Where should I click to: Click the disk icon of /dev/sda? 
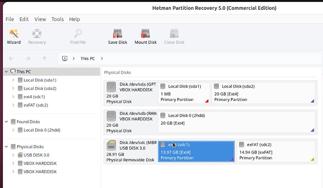[111, 87]
